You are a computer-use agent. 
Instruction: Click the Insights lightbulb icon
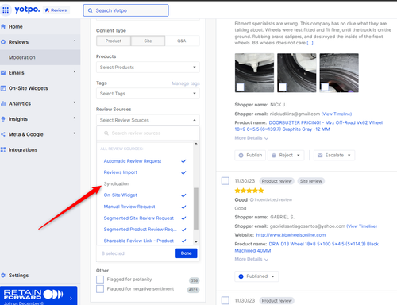pyautogui.click(x=3, y=119)
